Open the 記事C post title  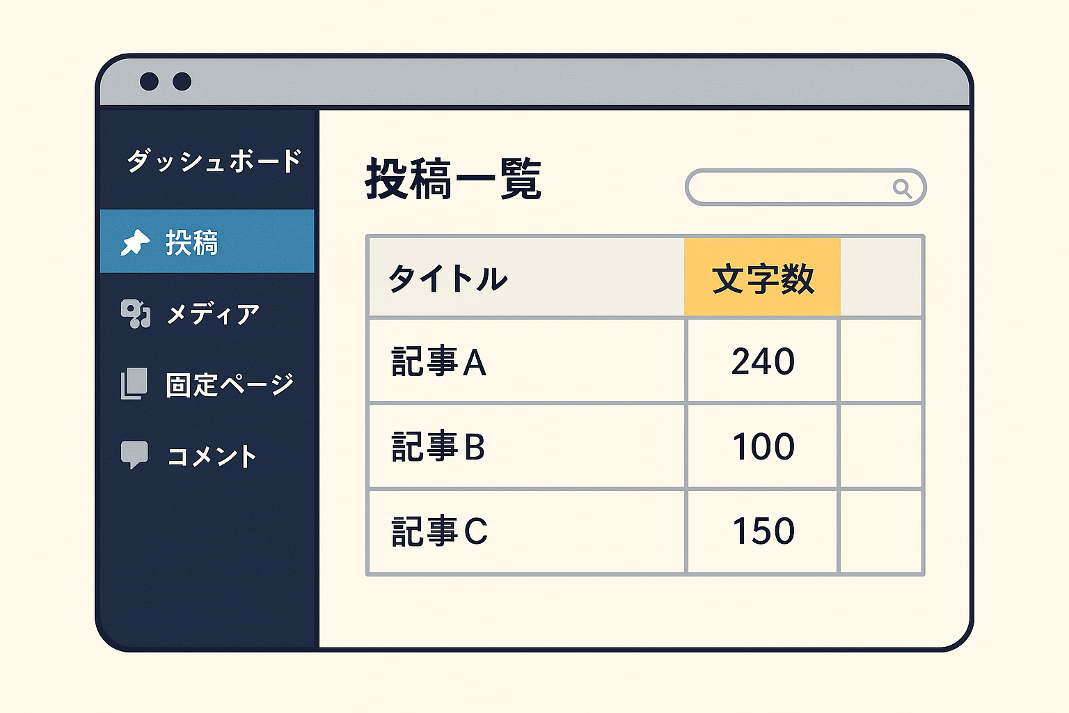pos(440,531)
